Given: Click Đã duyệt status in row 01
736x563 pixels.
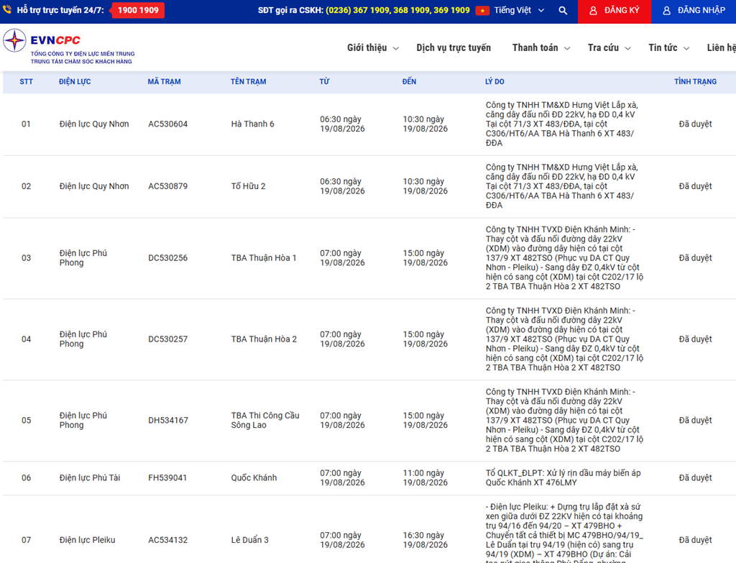Looking at the screenshot, I should point(695,124).
